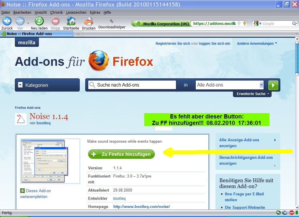The width and height of the screenshot is (299, 217).
Task: Open the Startseite home icon
Action: 71,21
